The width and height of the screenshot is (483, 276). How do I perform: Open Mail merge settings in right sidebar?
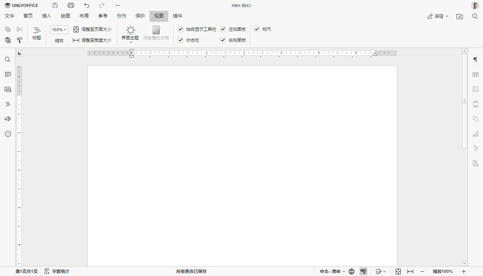pyautogui.click(x=476, y=163)
